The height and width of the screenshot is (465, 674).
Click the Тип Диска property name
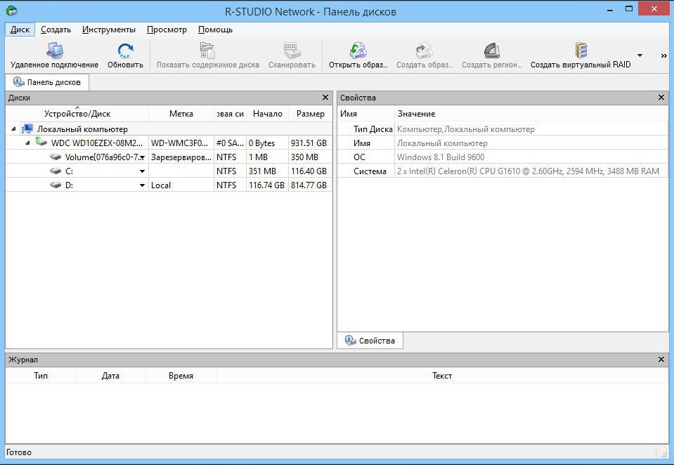tap(372, 129)
